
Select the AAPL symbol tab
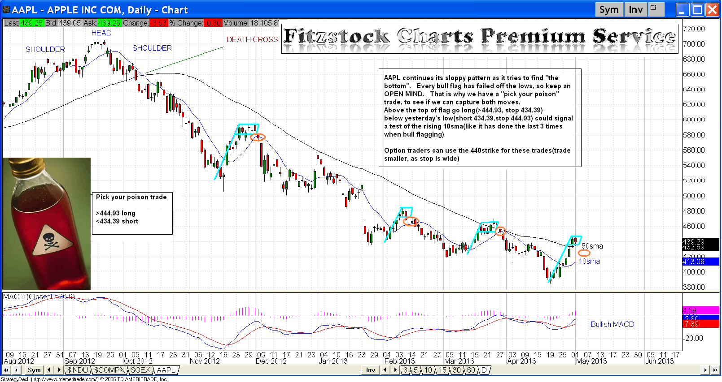pos(166,370)
